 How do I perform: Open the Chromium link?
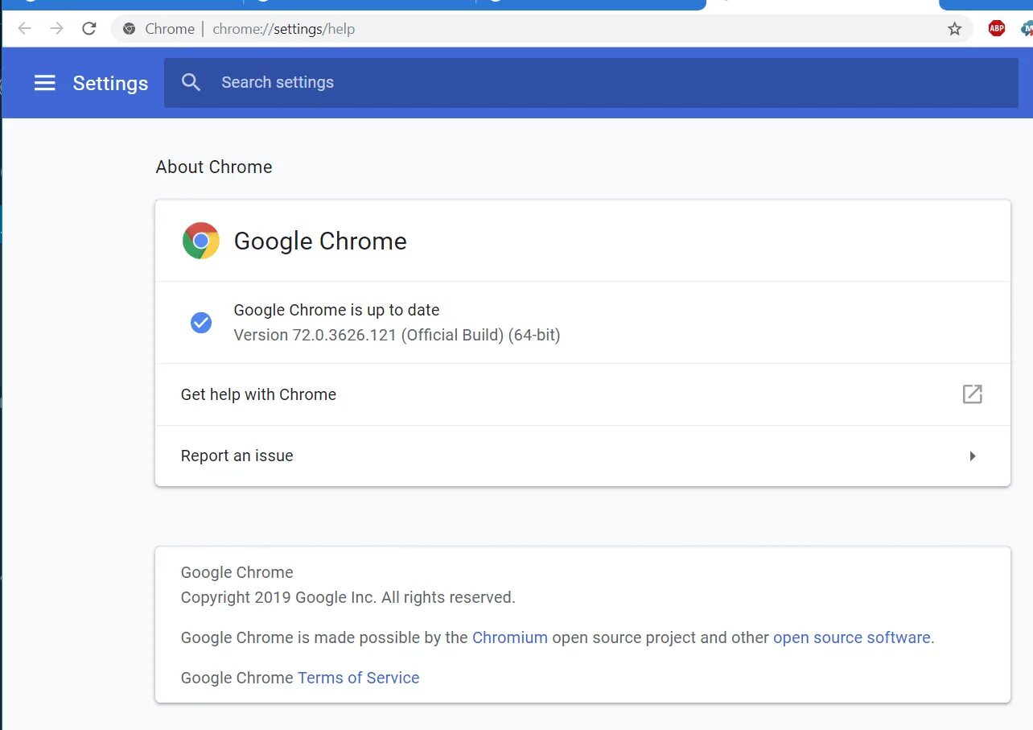click(x=509, y=637)
